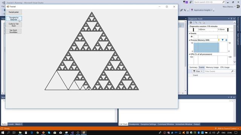
Task: Open Firefox from the taskbar
Action: 43,132
